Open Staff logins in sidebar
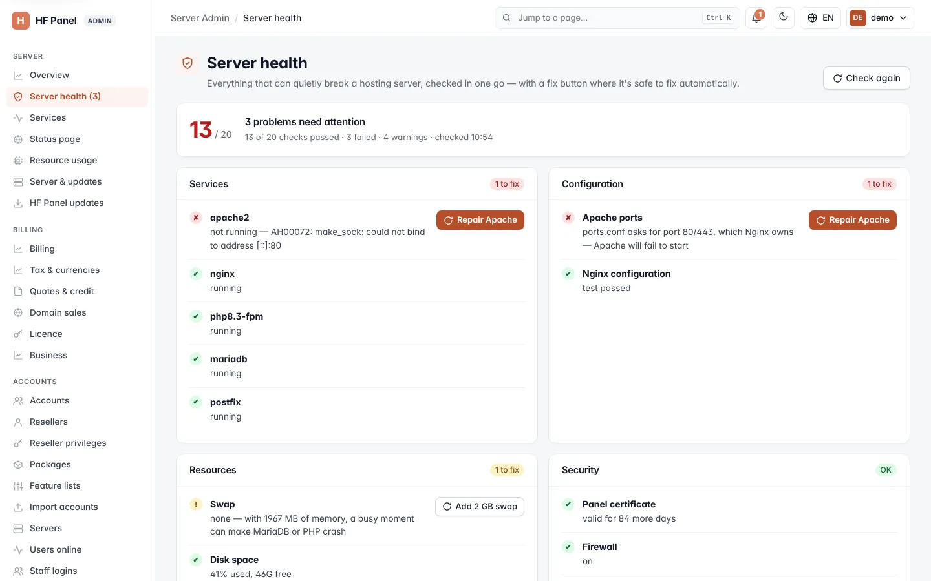The width and height of the screenshot is (931, 581). (77, 571)
